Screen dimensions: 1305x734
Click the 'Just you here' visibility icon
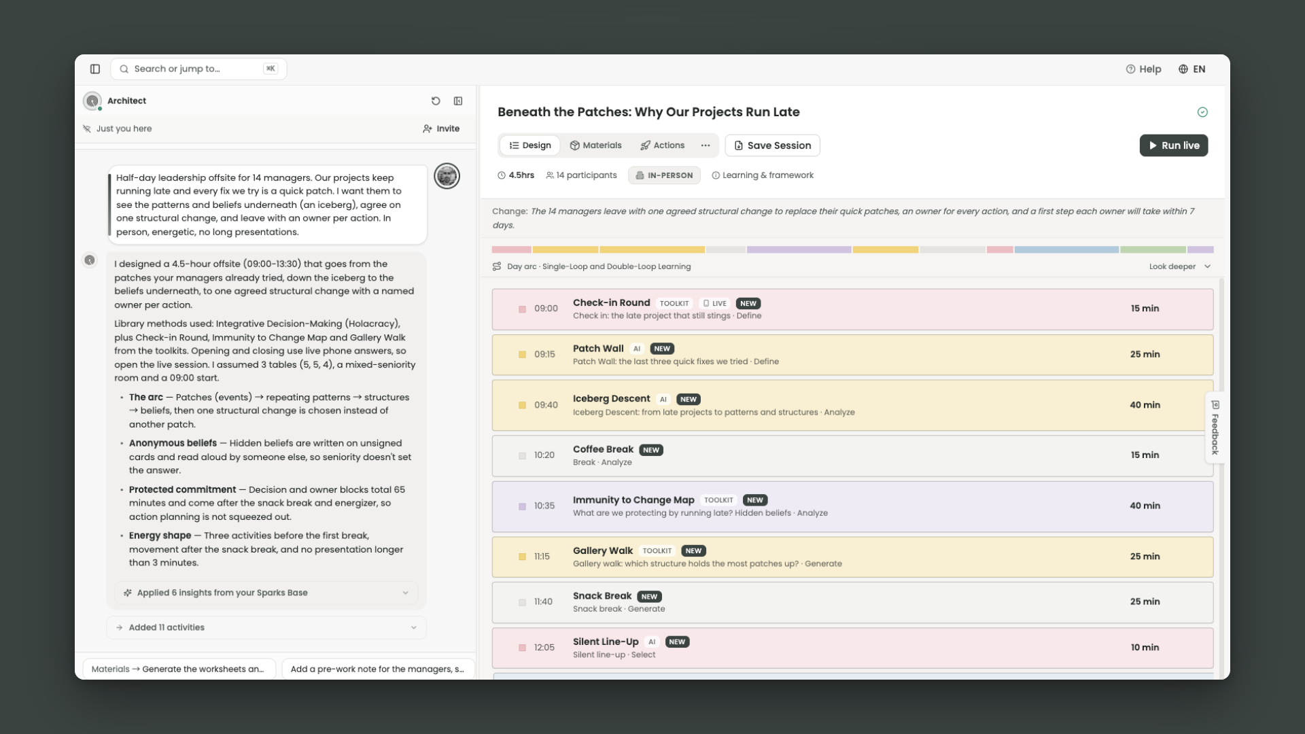coord(87,128)
